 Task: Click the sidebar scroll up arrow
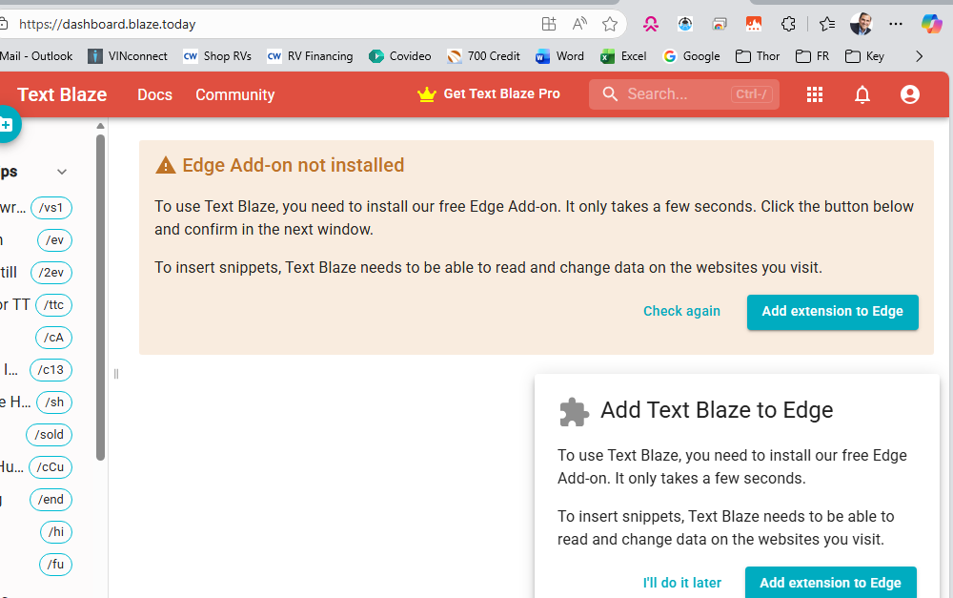[x=100, y=126]
